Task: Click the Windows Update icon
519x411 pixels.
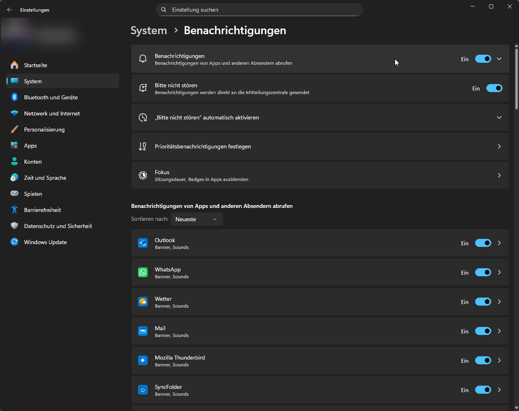Action: click(14, 242)
